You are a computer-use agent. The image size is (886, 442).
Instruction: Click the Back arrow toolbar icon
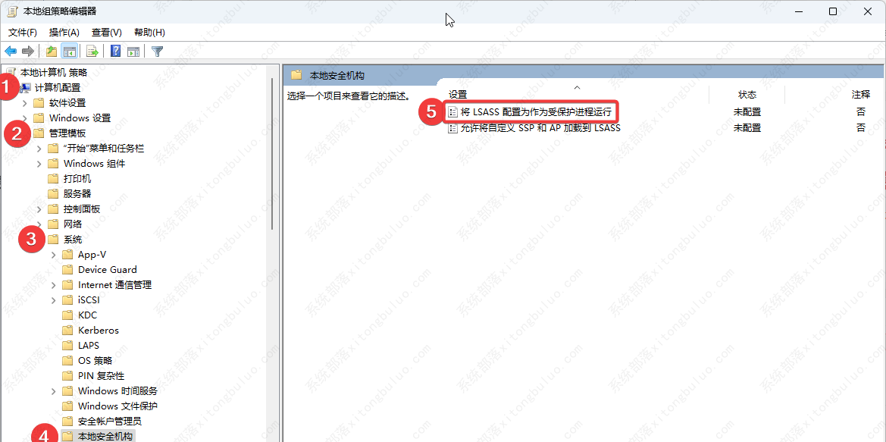(11, 52)
